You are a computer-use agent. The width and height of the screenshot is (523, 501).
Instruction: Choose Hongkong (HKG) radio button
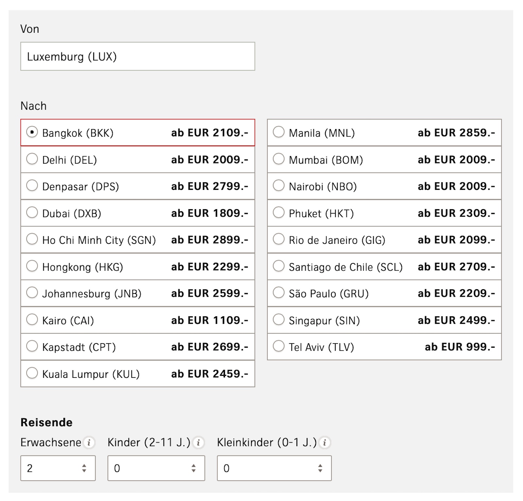[32, 266]
